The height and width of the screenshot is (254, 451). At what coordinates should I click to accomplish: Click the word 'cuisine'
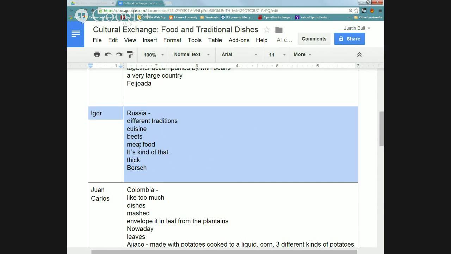point(137,129)
